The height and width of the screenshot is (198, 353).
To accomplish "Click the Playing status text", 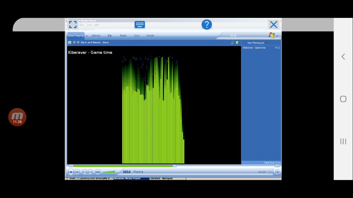I will click(138, 172).
